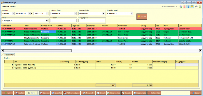The image size is (203, 96).
Task: Click the Cikk column header in Tételek
Action: (36, 62)
